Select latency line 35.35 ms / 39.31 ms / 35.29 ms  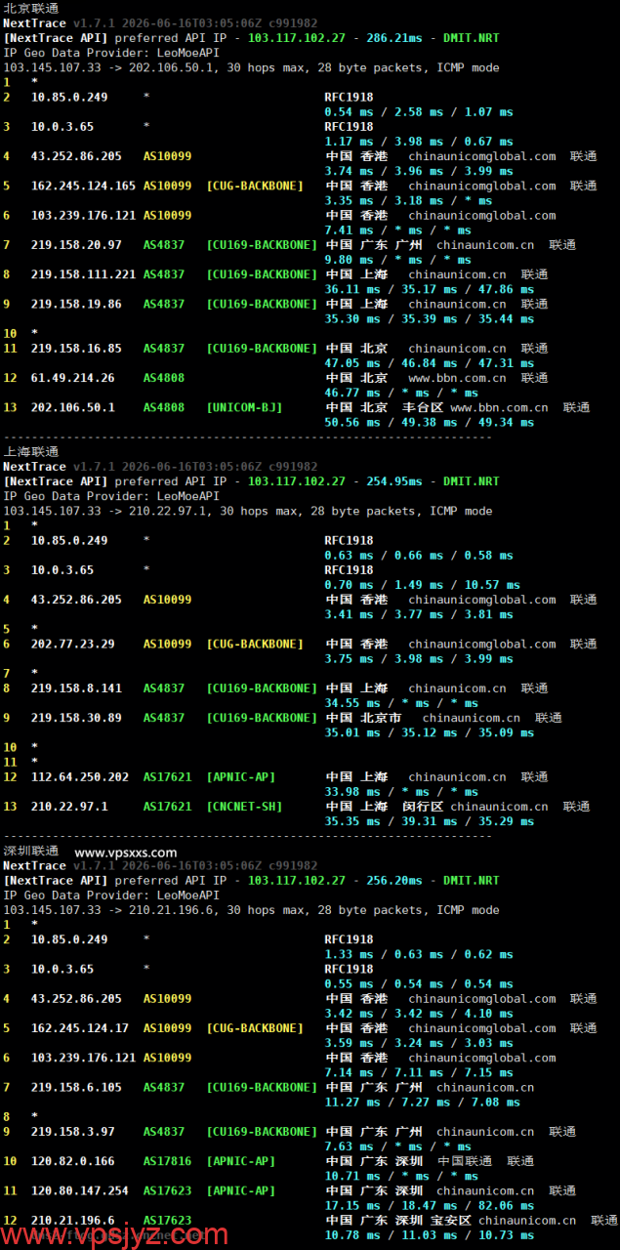[430, 821]
